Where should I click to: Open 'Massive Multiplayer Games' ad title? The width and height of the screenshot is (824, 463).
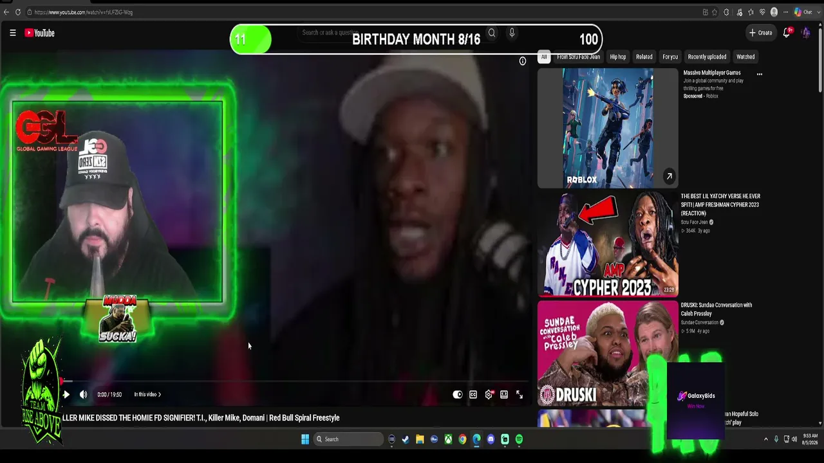(712, 73)
